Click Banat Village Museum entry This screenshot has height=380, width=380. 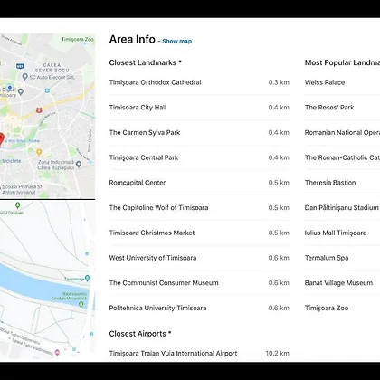[338, 283]
